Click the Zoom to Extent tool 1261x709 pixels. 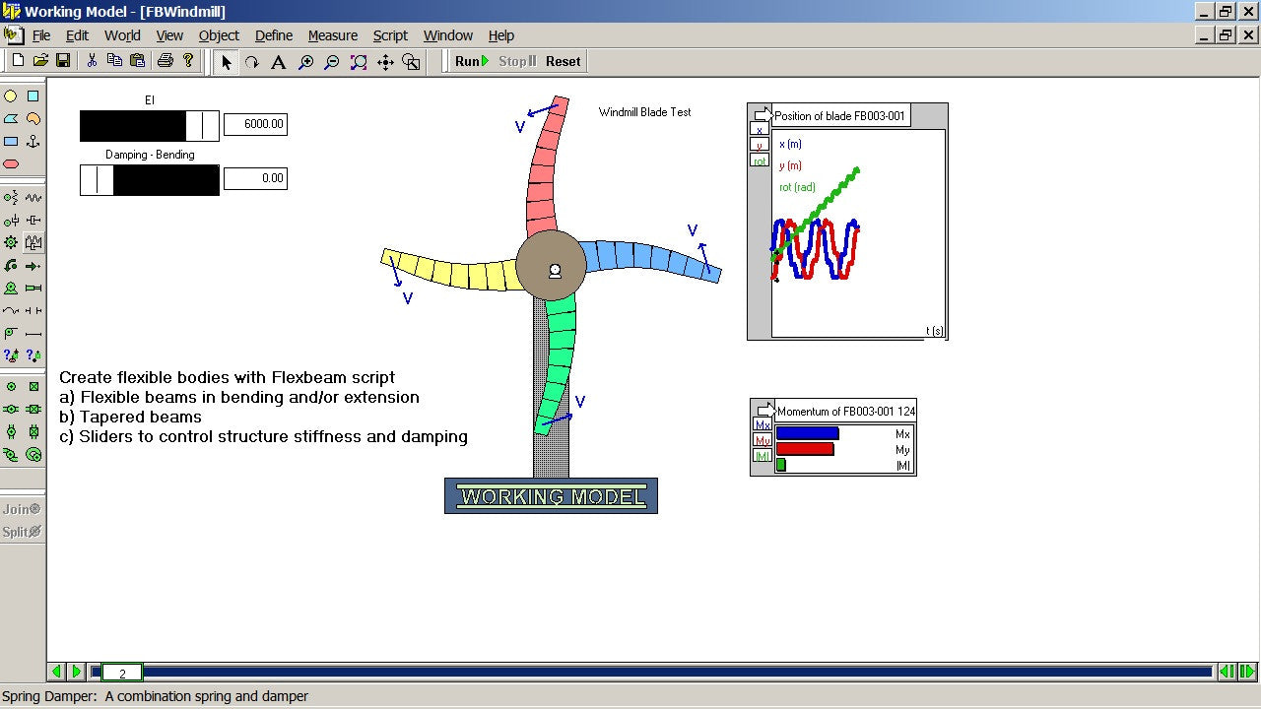pyautogui.click(x=359, y=62)
